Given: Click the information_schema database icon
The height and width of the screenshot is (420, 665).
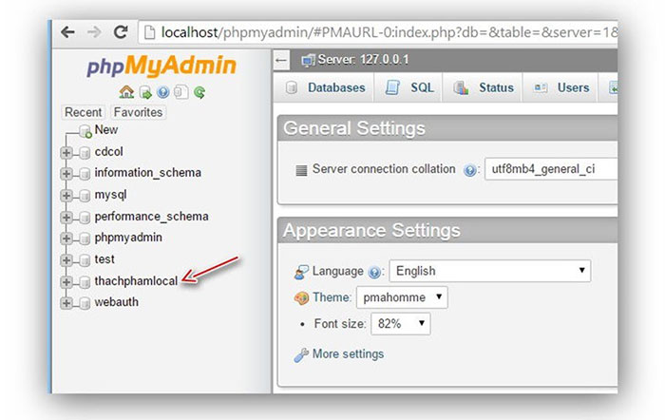Looking at the screenshot, I should pyautogui.click(x=85, y=174).
